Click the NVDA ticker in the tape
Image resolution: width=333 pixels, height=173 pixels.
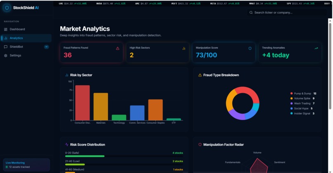(111, 4)
